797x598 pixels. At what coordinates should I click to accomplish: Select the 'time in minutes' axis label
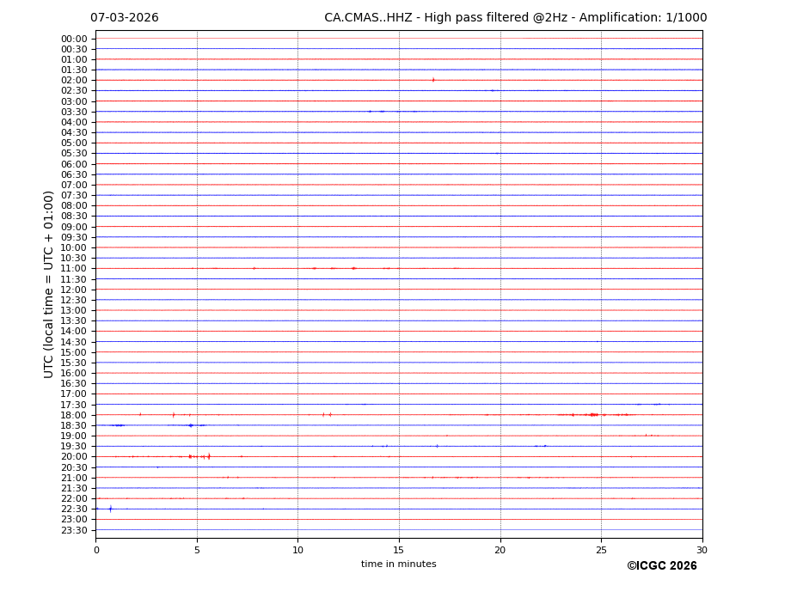[x=398, y=564]
